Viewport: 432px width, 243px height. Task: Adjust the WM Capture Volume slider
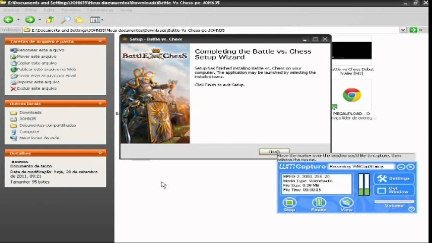pos(394,201)
